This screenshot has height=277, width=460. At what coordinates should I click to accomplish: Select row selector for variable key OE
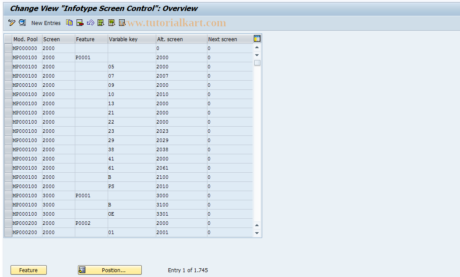tap(8, 214)
